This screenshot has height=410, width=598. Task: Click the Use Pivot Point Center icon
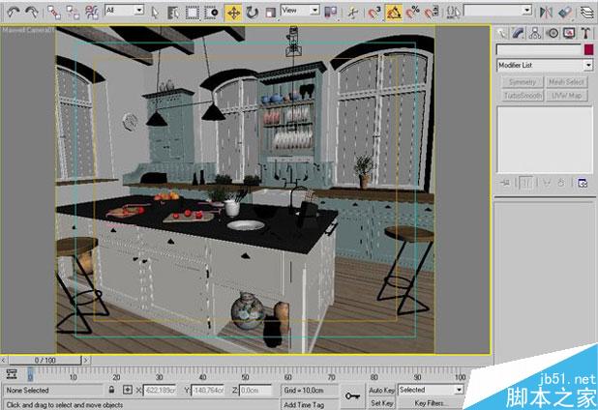330,13
